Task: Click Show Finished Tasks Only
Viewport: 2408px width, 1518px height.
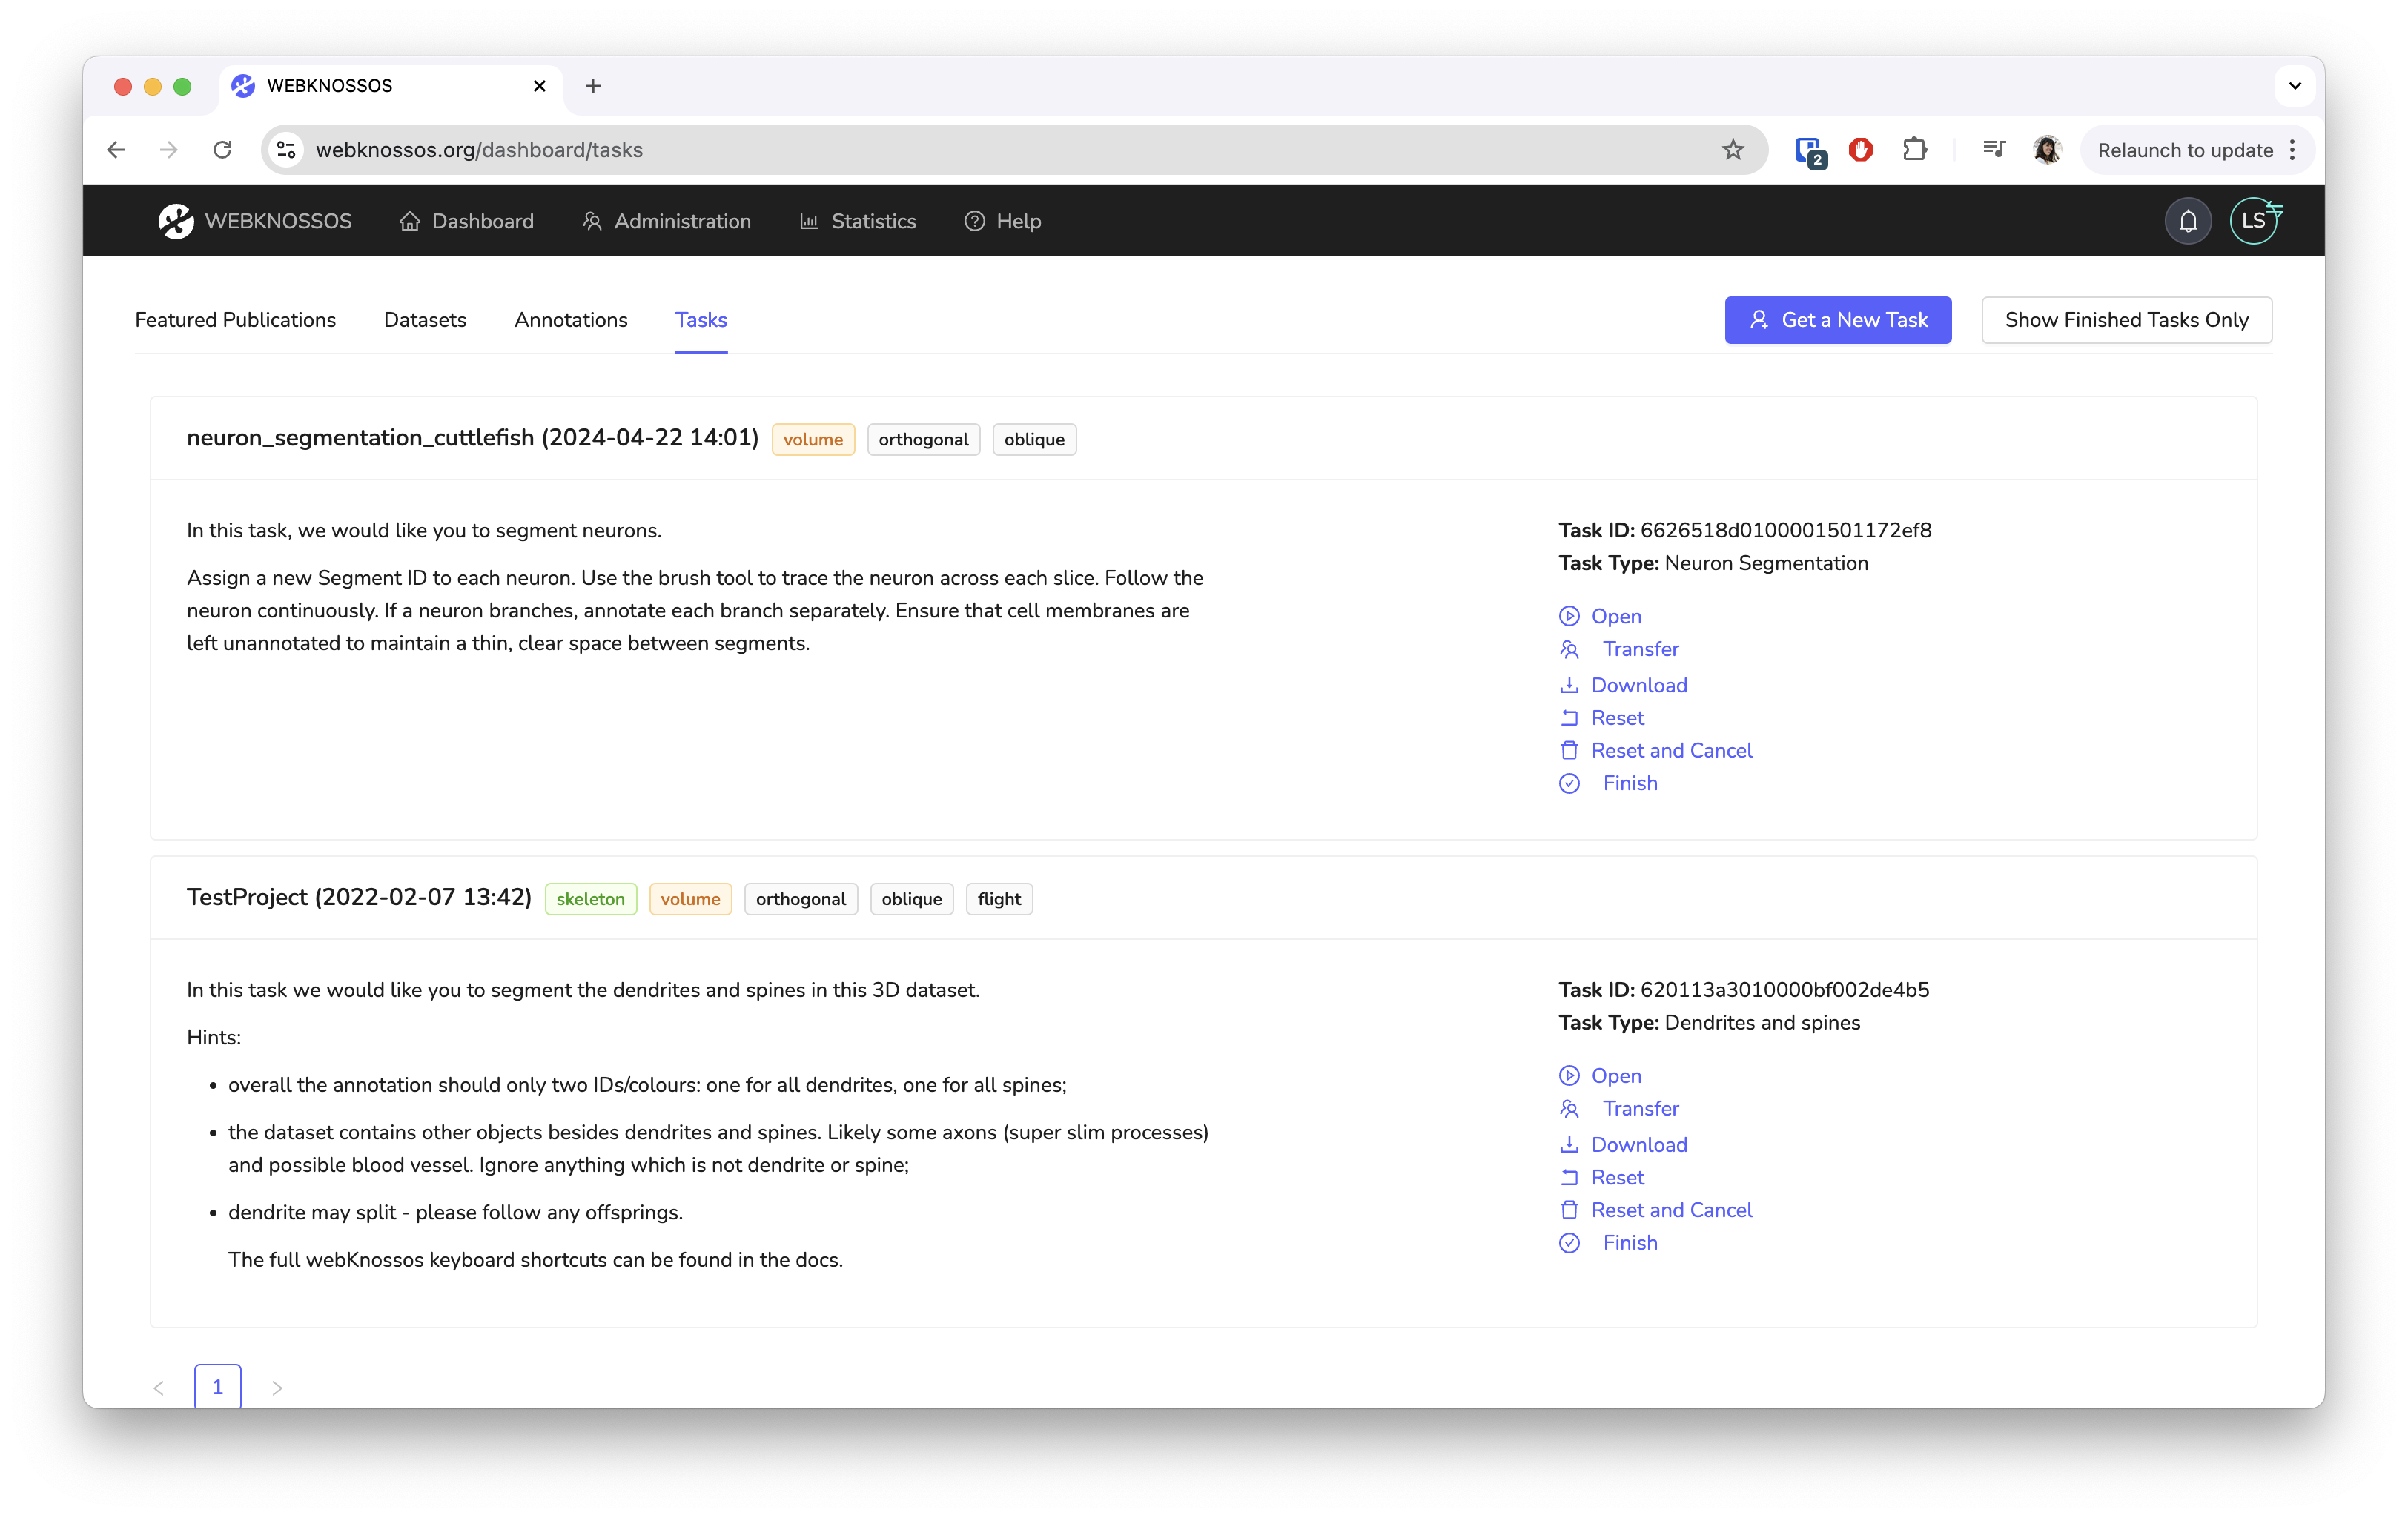Action: tap(2127, 320)
